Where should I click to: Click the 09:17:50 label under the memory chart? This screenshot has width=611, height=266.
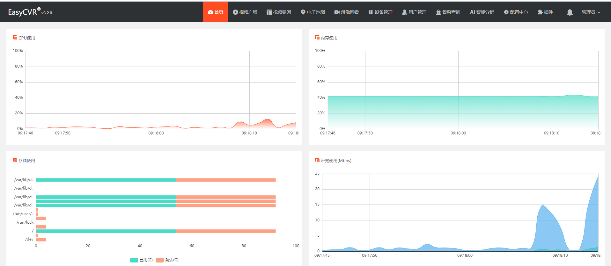point(365,133)
